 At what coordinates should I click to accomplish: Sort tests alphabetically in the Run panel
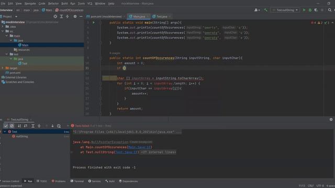19,126
